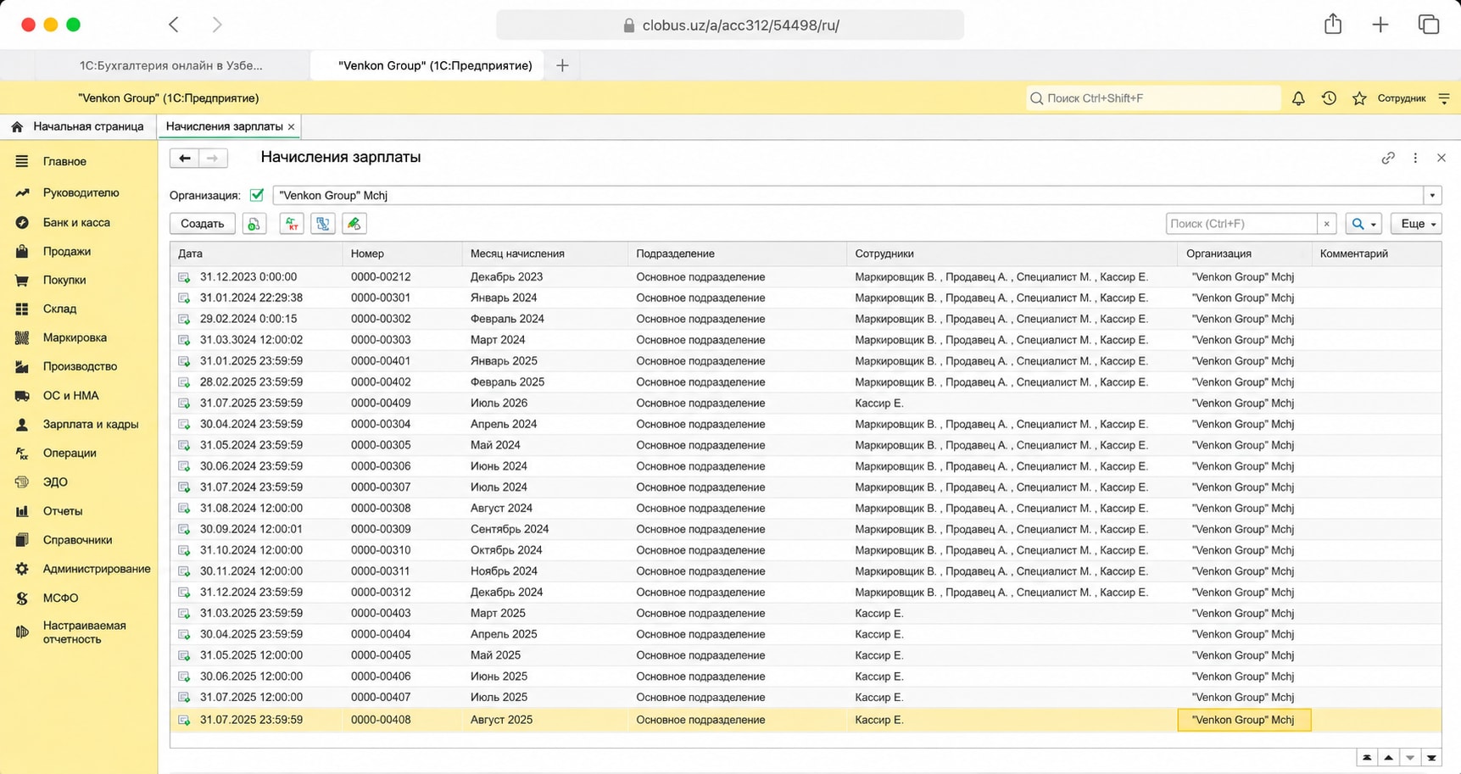The height and width of the screenshot is (774, 1461).
Task: Open the service menu lines icon
Action: coord(1444,98)
